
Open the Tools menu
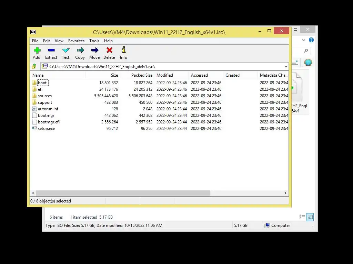point(94,41)
